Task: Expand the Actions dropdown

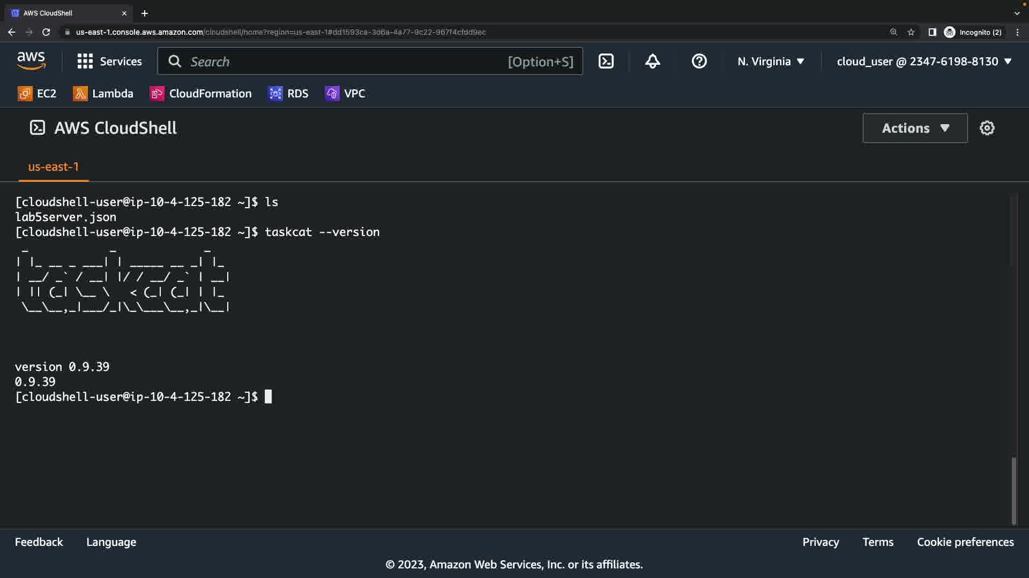Action: (915, 128)
